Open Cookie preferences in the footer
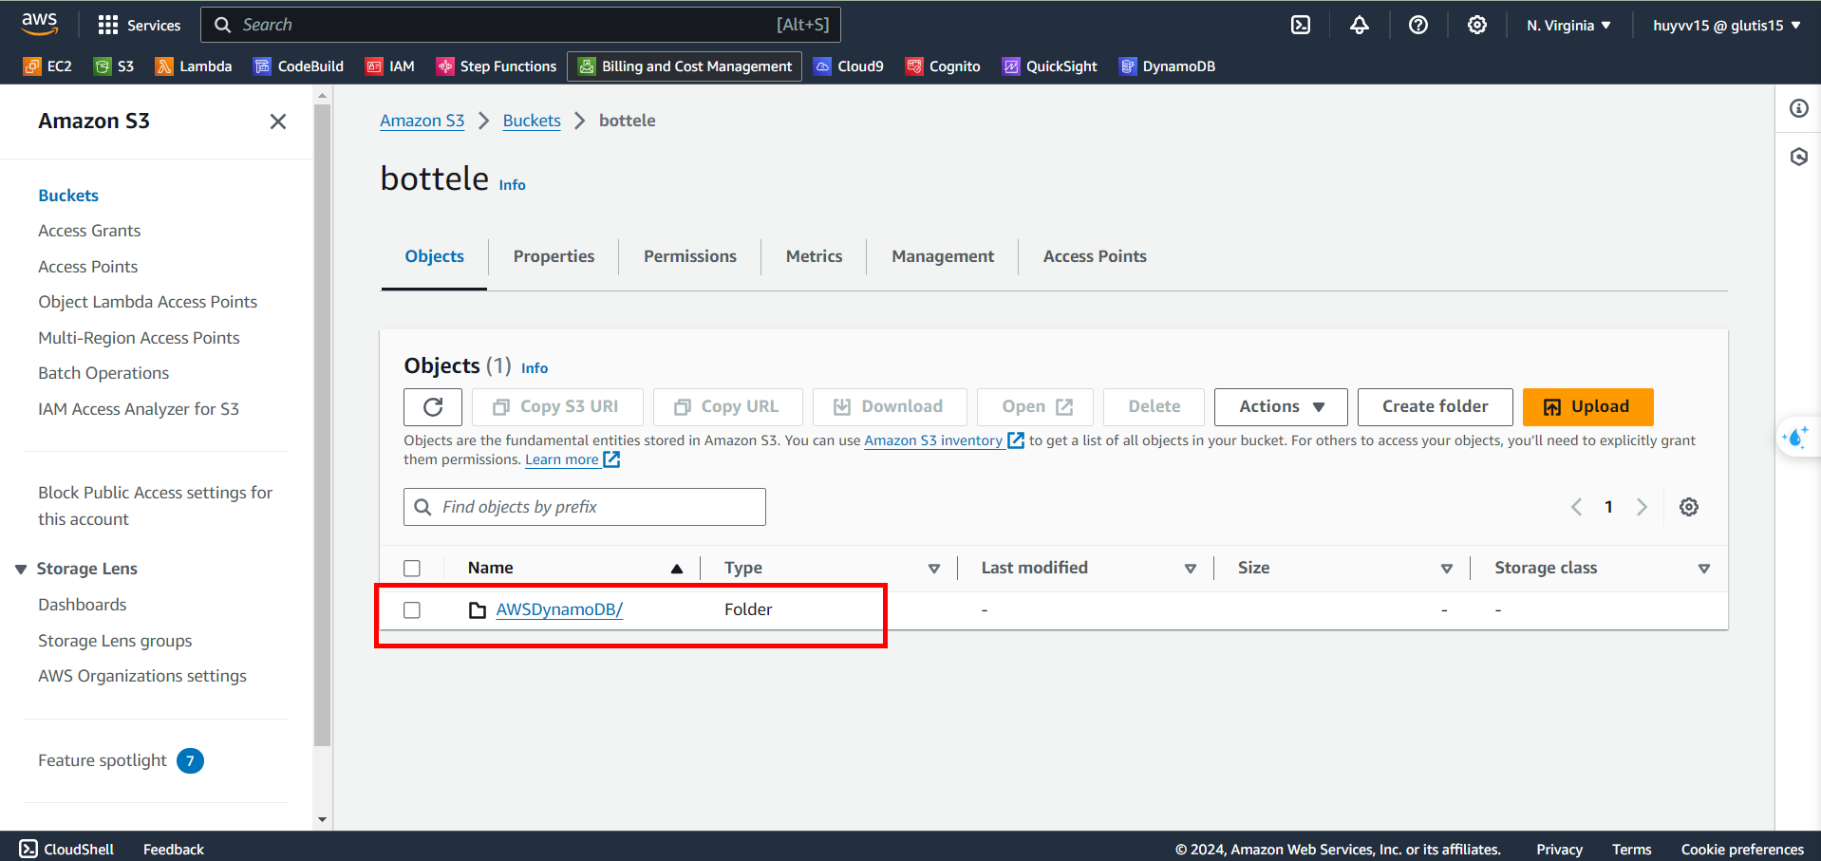 pos(1742,850)
